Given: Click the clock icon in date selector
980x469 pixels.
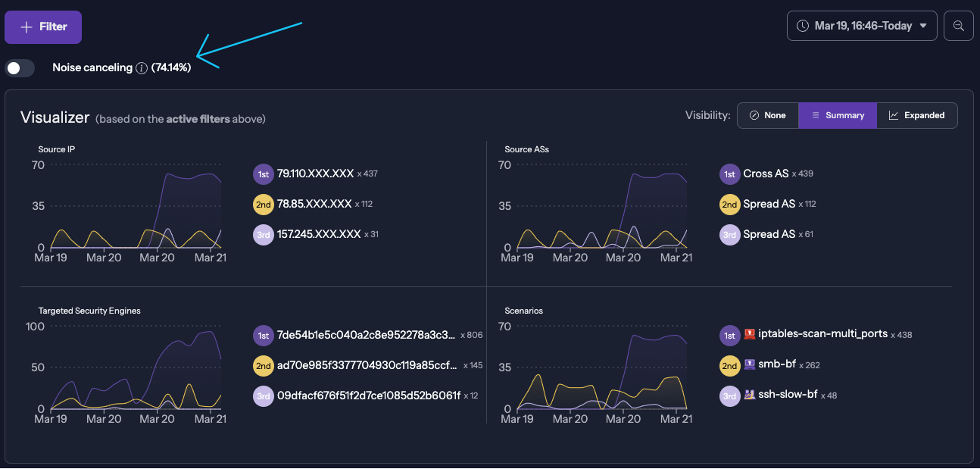Looking at the screenshot, I should pyautogui.click(x=803, y=26).
